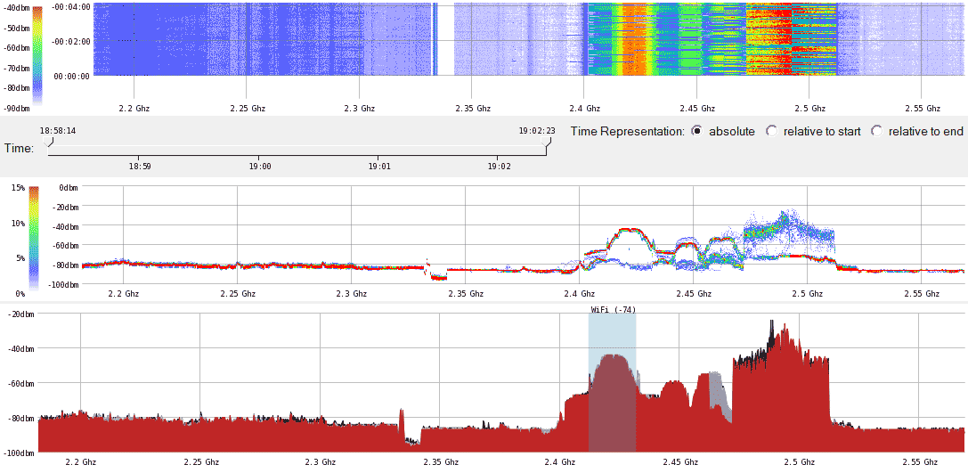
Task: Click the -70dbm legend label
Action: tap(15, 69)
